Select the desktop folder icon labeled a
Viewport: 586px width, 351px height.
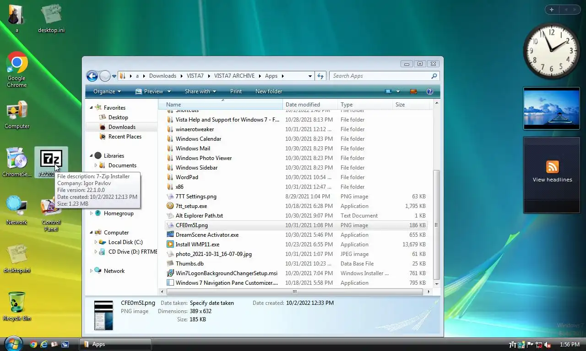click(17, 18)
